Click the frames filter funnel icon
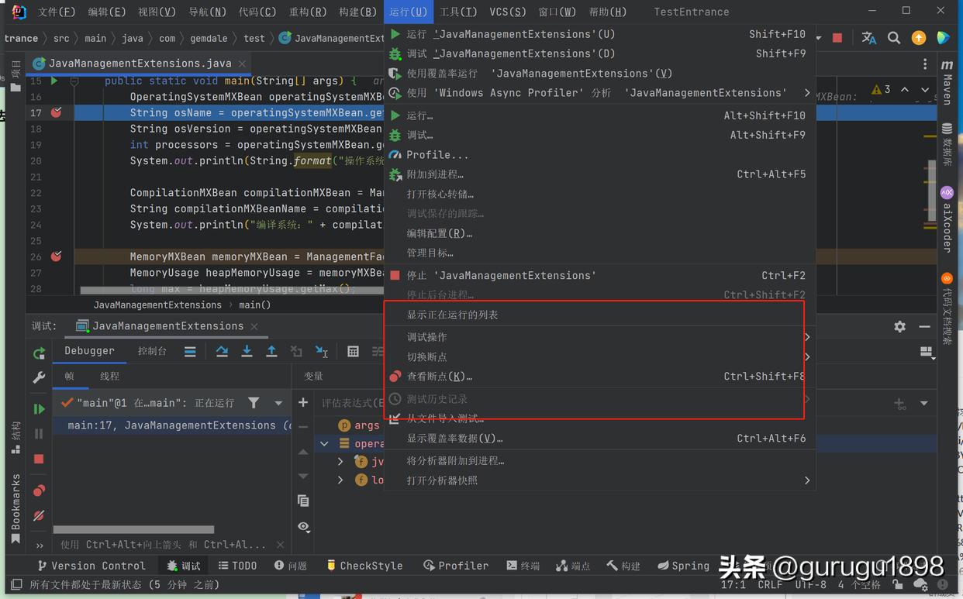The width and height of the screenshot is (963, 599). [254, 402]
